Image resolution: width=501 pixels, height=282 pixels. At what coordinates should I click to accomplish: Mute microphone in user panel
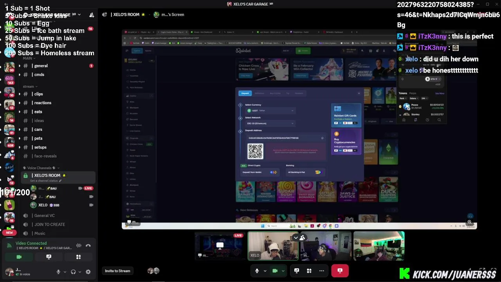pyautogui.click(x=58, y=272)
